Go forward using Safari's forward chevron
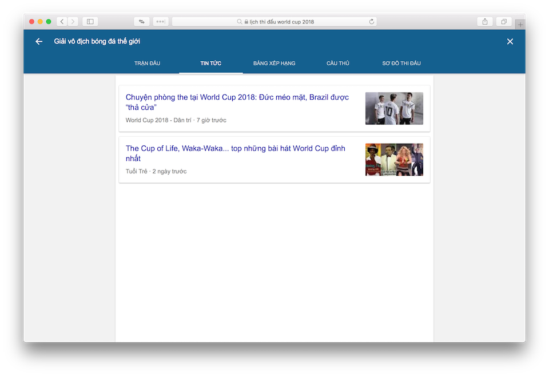The image size is (549, 376). 73,22
